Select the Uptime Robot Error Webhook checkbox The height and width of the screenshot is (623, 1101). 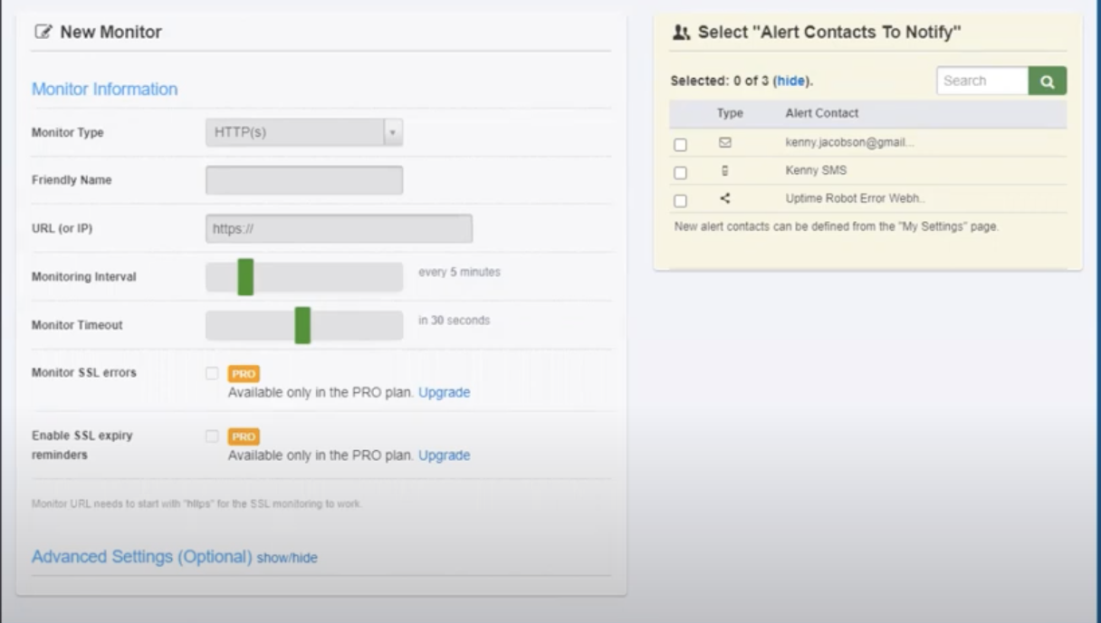tap(681, 201)
